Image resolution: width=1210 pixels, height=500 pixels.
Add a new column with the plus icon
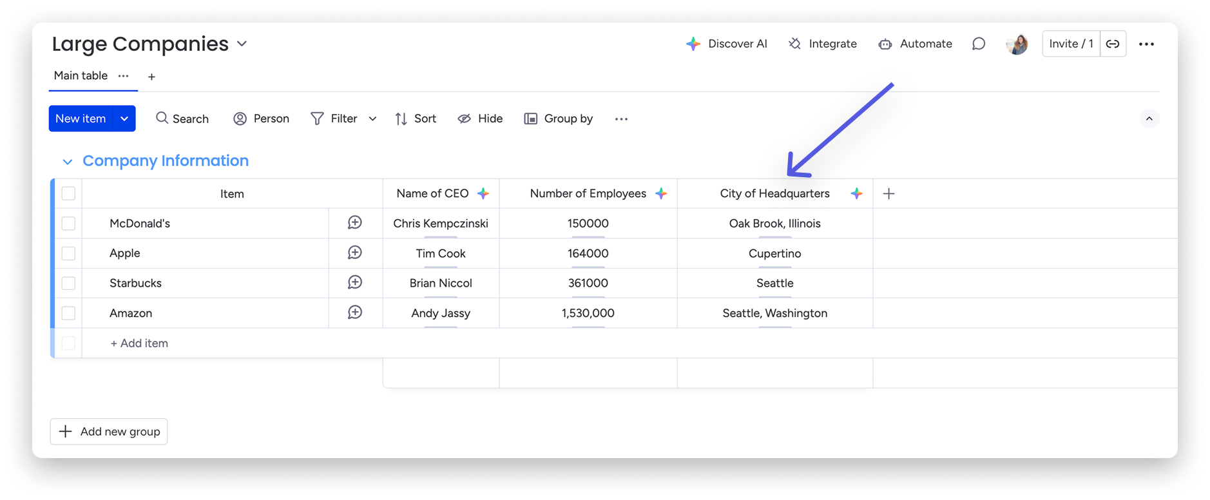tap(888, 193)
